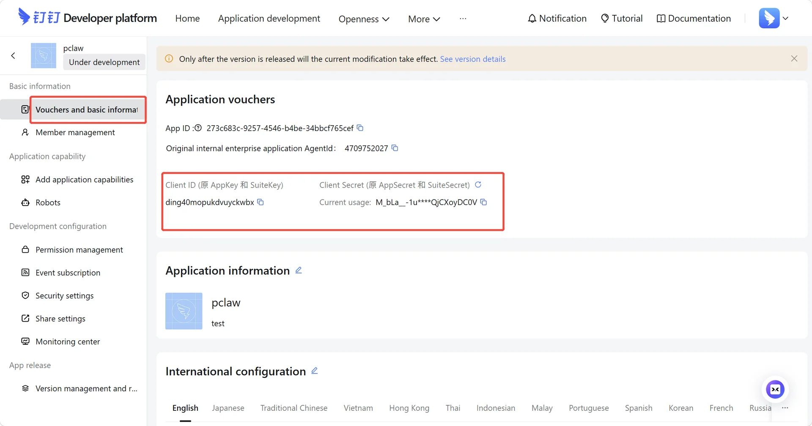Click the Version management layers icon
The width and height of the screenshot is (812, 426).
coord(25,388)
